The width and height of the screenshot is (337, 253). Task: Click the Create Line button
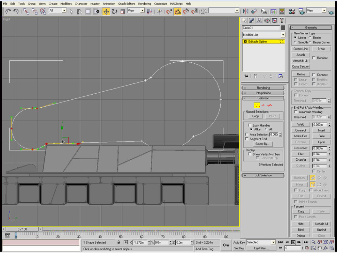300,49
